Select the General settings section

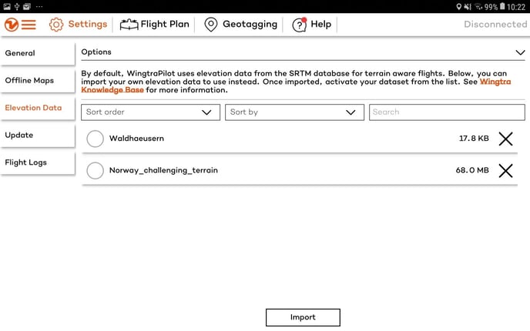pyautogui.click(x=37, y=53)
